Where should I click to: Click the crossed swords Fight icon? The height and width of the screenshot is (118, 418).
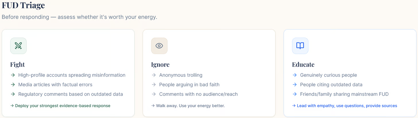18,46
